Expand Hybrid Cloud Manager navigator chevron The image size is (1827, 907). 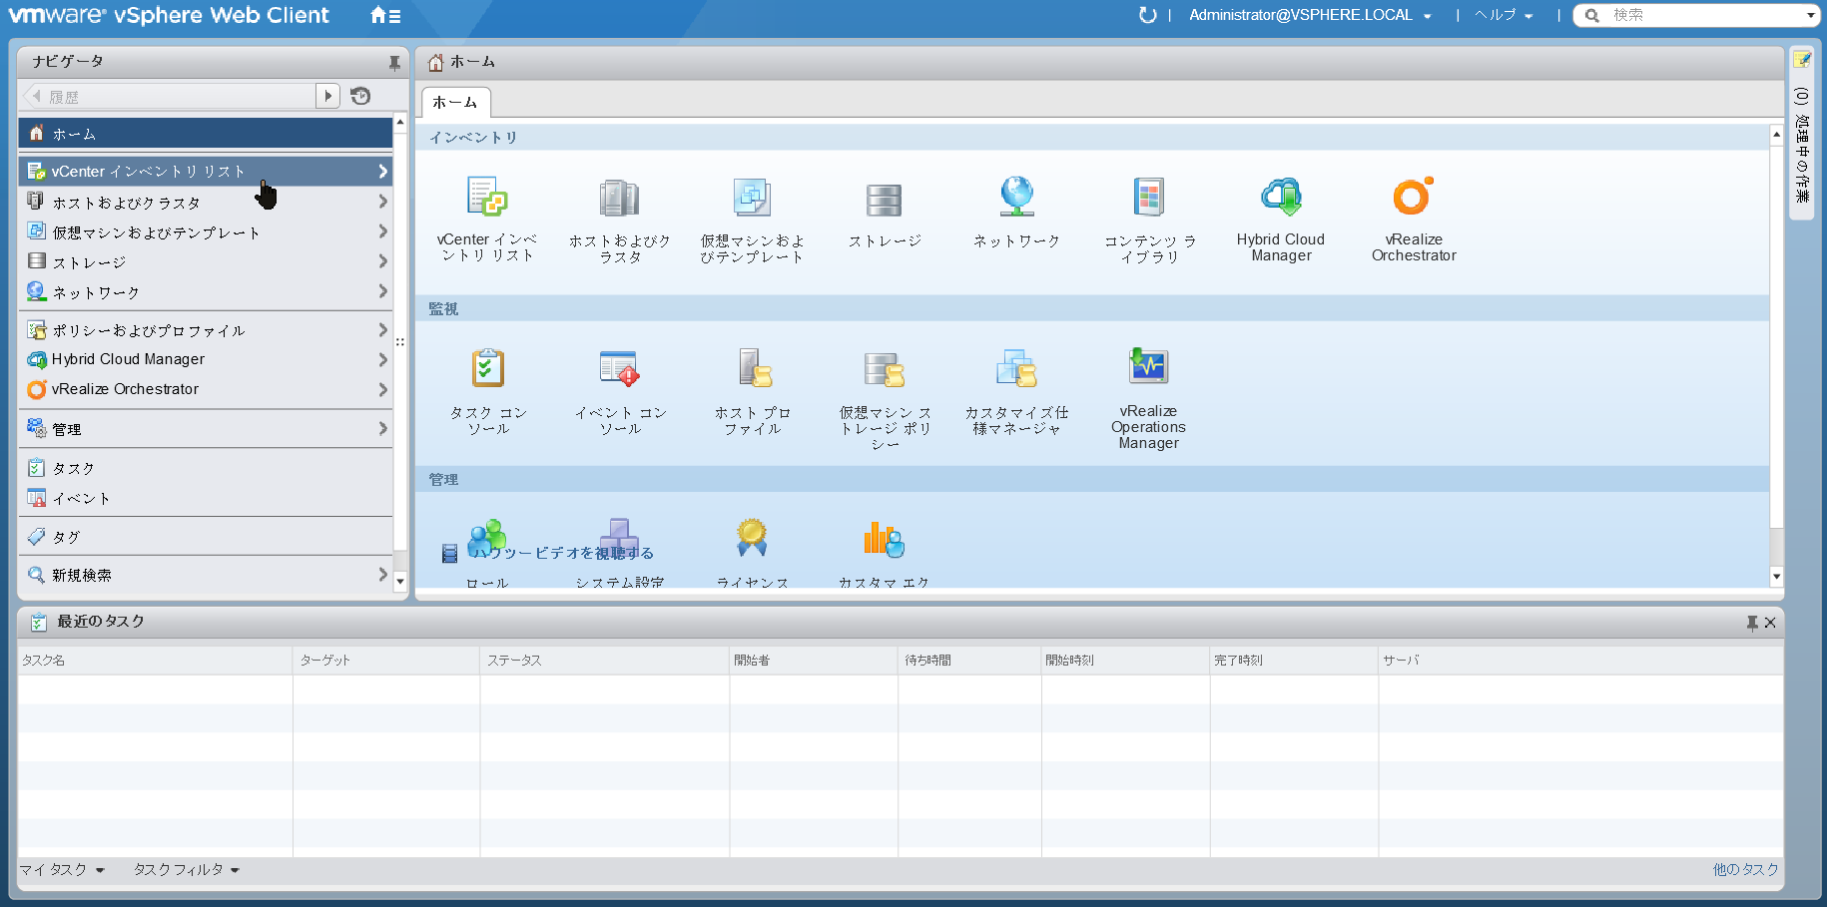click(382, 359)
